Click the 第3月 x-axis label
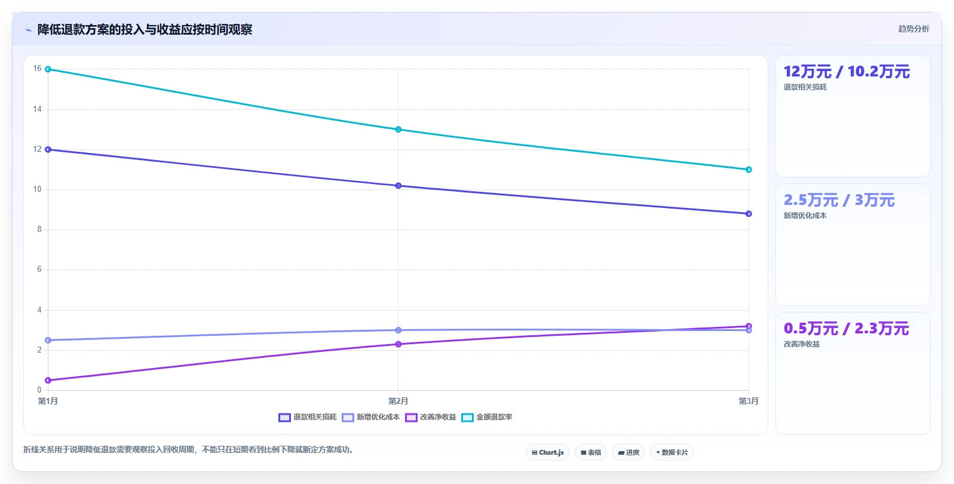Screen dimensions: 954x484 tap(749, 401)
